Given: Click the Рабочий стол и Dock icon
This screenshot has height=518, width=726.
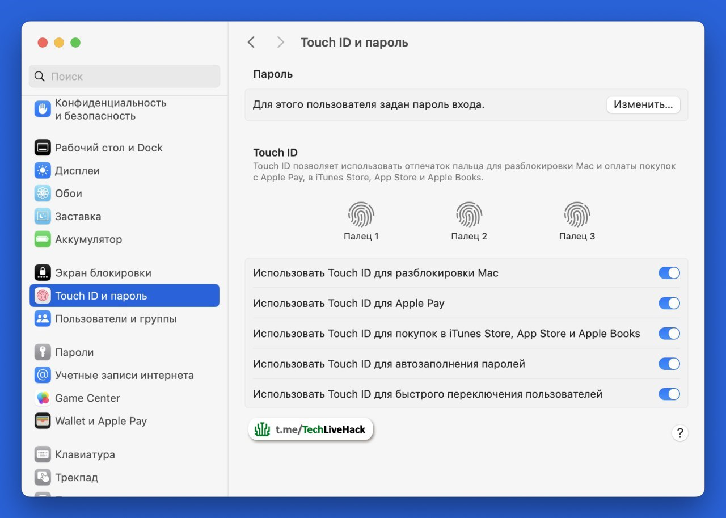Looking at the screenshot, I should (x=43, y=148).
